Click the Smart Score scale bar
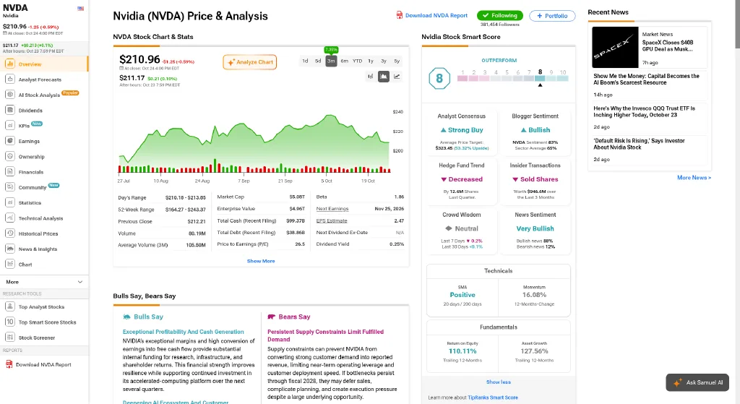The height and width of the screenshot is (404, 740). coord(512,78)
